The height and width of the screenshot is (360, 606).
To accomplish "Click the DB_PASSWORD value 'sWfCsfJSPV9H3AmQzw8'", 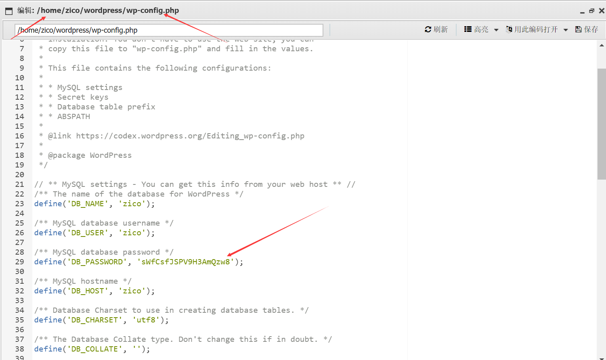I will tap(186, 262).
